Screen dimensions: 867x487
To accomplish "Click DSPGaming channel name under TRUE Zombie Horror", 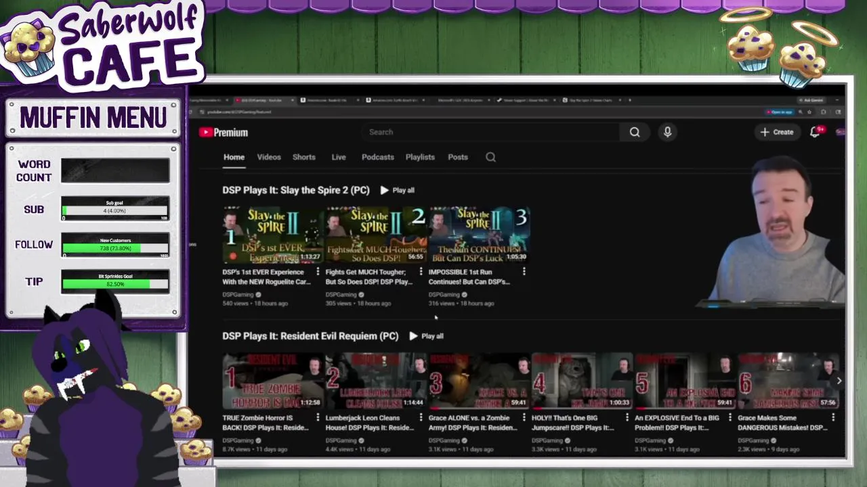I will (238, 441).
